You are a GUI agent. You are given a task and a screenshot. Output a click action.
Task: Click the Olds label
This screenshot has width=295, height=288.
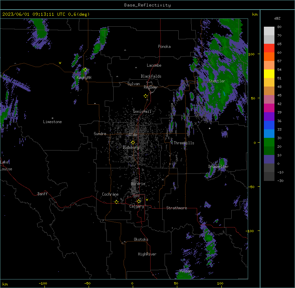tap(133, 135)
